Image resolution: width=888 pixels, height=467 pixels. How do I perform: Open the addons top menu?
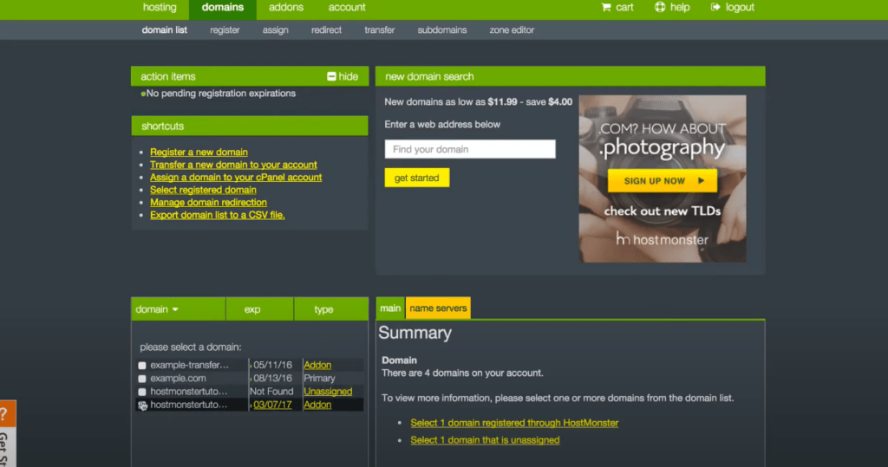286,8
